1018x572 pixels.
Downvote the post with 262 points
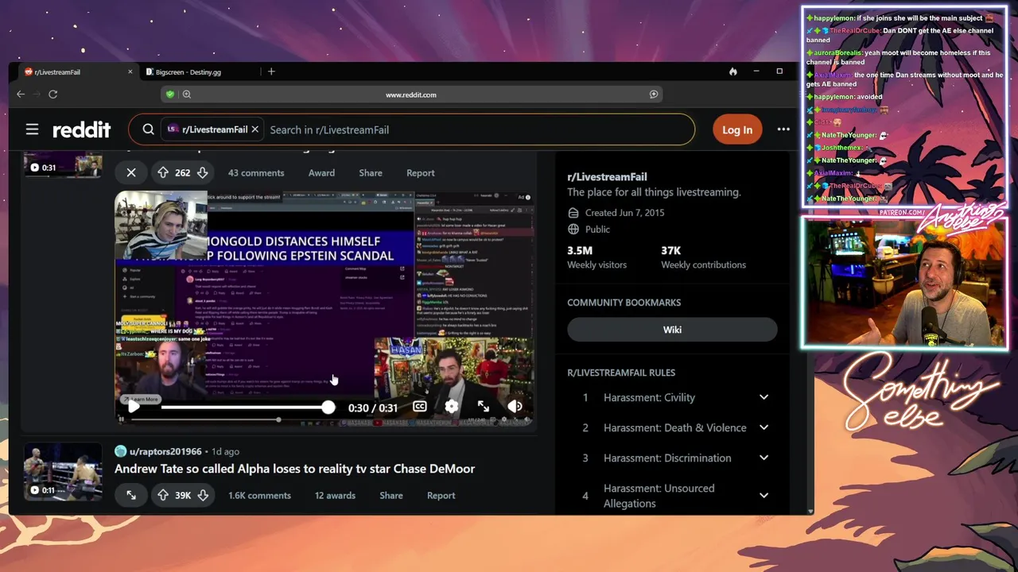(202, 172)
